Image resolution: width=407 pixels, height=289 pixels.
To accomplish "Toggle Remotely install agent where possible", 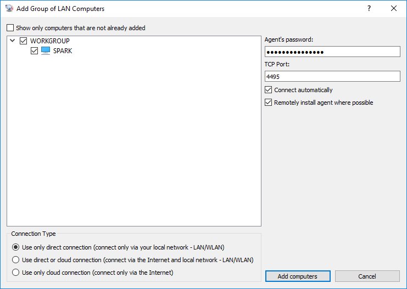I will 269,103.
